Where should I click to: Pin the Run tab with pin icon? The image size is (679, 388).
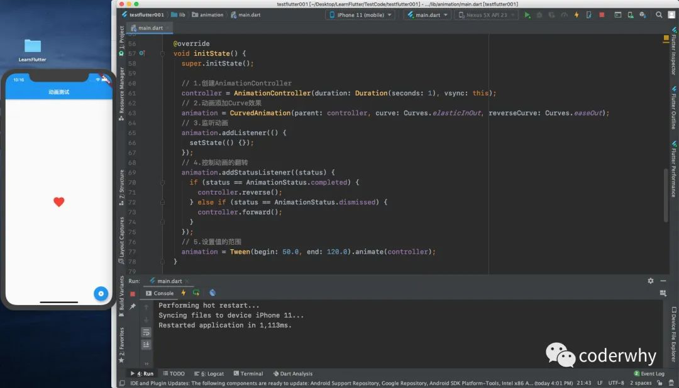tap(133, 306)
